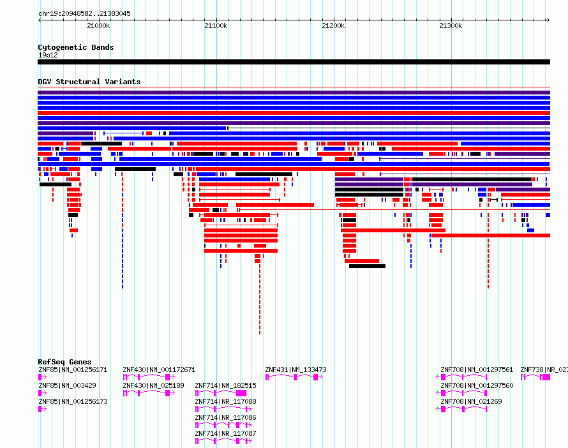The width and height of the screenshot is (568, 448).
Task: Select ZNF85 NM_001256173 gene glyph
Action: point(42,409)
